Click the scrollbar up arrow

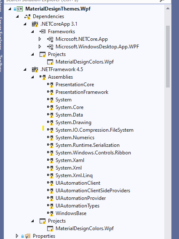tap(168, 8)
